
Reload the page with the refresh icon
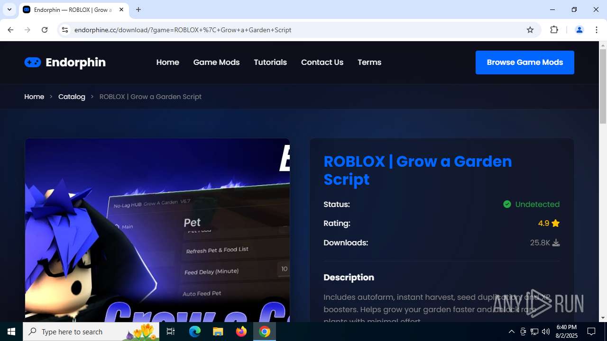click(x=45, y=30)
